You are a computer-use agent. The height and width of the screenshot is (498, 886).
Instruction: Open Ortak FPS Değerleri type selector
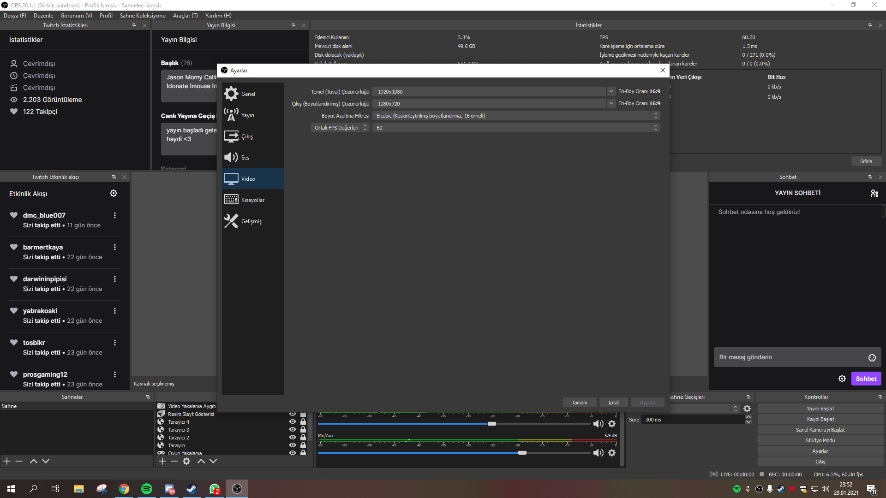point(340,127)
